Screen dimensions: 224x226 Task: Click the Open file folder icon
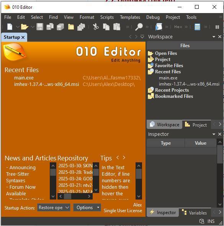pos(25,27)
